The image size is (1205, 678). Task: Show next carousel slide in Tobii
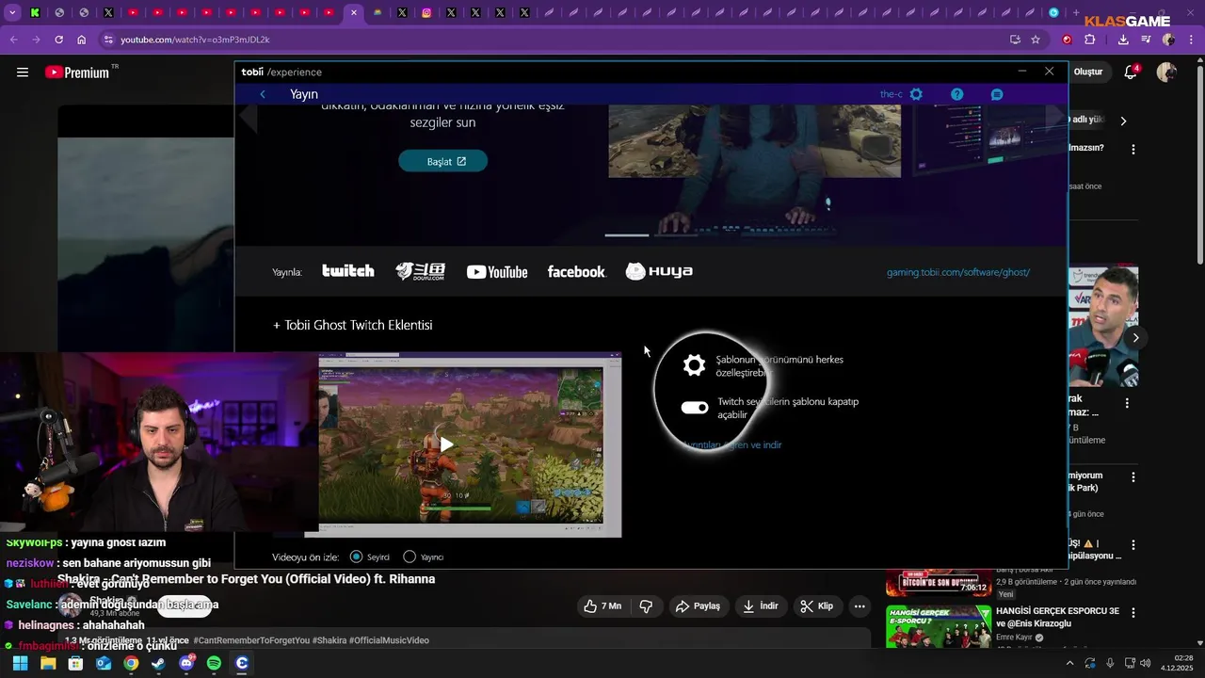point(1056,117)
